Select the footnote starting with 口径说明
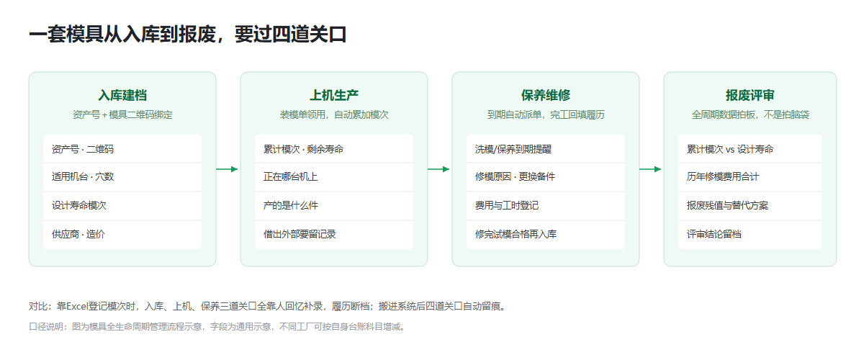 pyautogui.click(x=217, y=327)
